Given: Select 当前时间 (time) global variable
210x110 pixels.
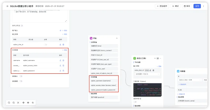Looking at the screenshot, I should (104, 46).
